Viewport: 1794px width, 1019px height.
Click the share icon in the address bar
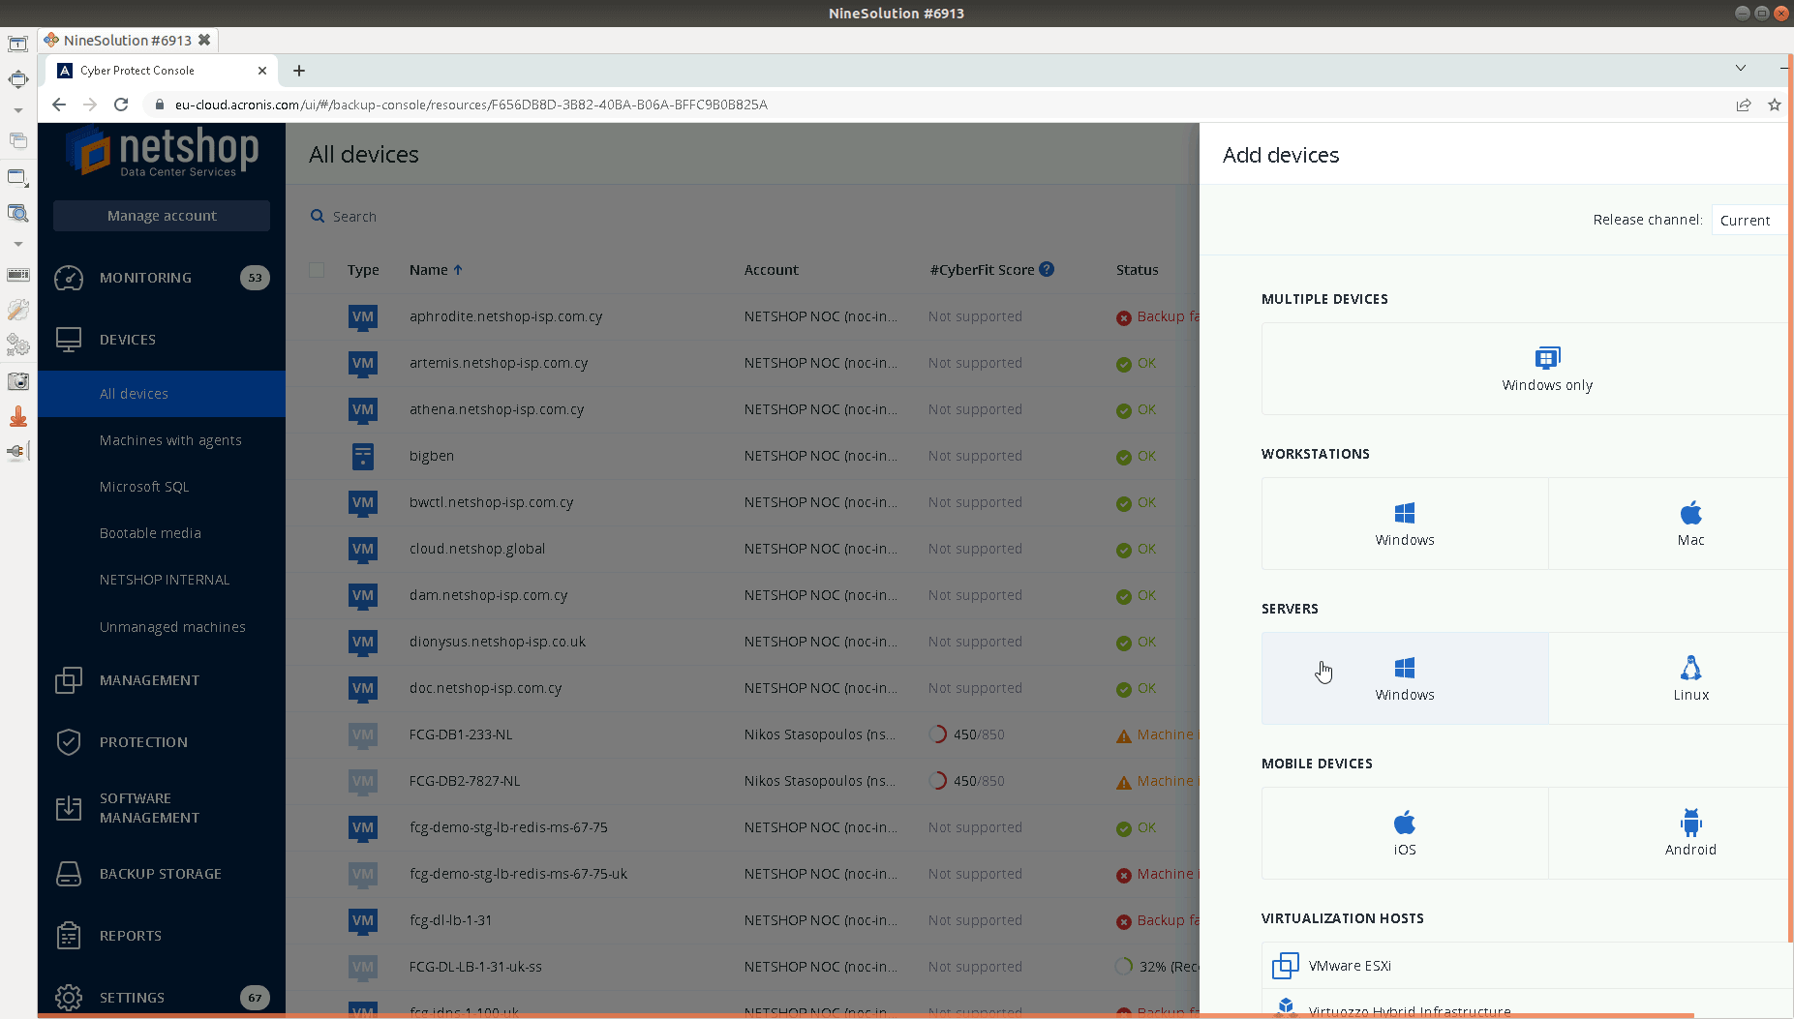pyautogui.click(x=1744, y=105)
